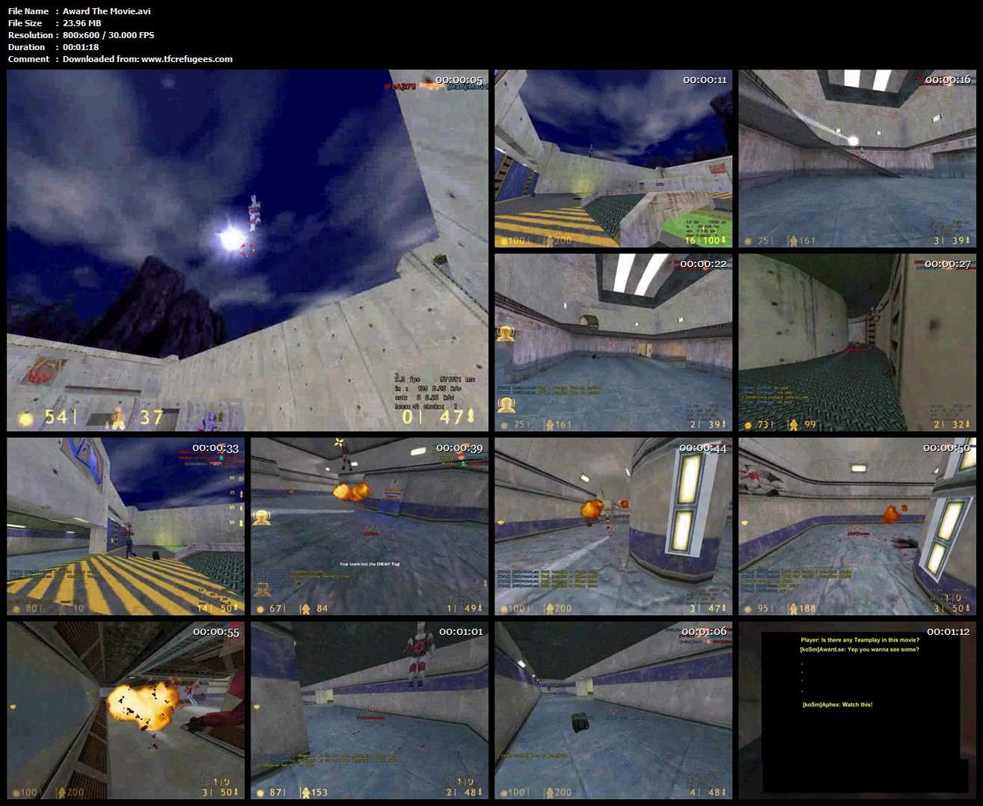
Task: Open the 00:01:12 chat text thumbnail
Action: (x=857, y=710)
